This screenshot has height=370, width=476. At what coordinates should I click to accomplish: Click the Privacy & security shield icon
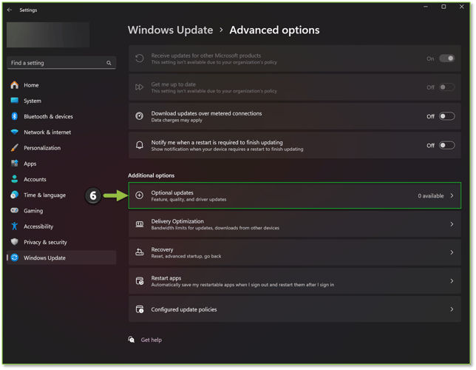15,242
